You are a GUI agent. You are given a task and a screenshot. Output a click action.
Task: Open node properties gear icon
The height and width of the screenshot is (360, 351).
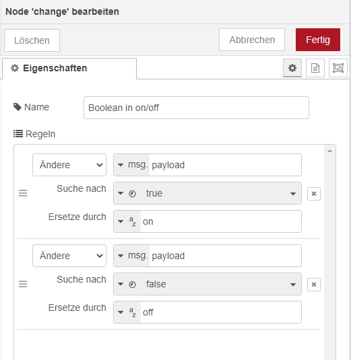pos(292,68)
